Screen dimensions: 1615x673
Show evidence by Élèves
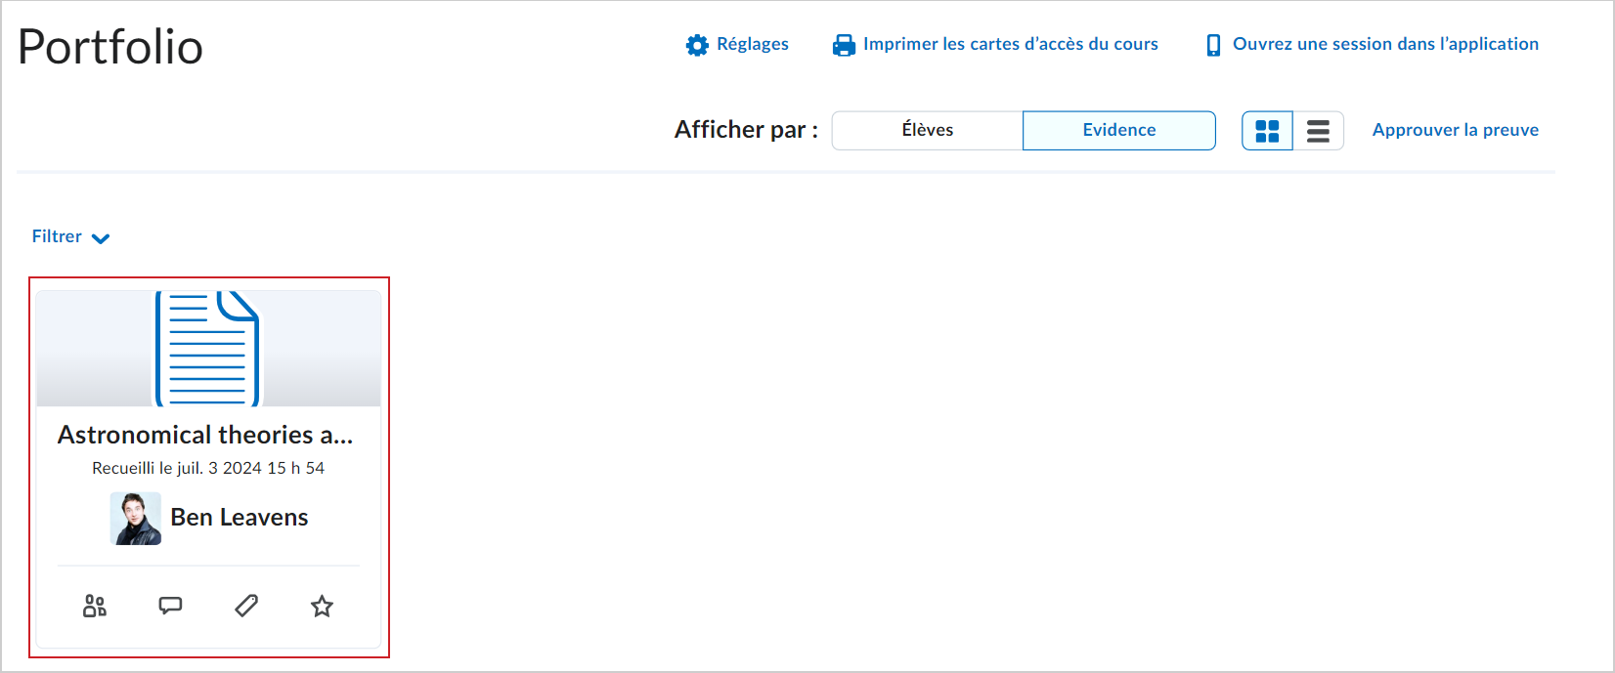pos(927,130)
